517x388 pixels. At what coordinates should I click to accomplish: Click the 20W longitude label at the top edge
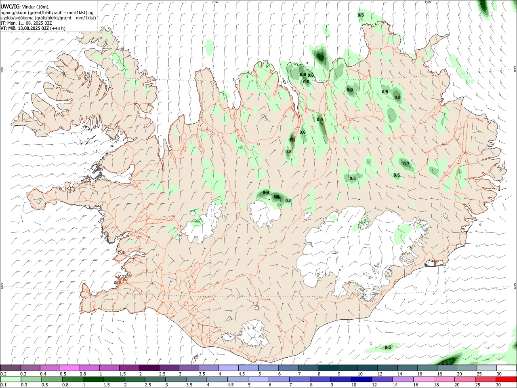point(215,2)
